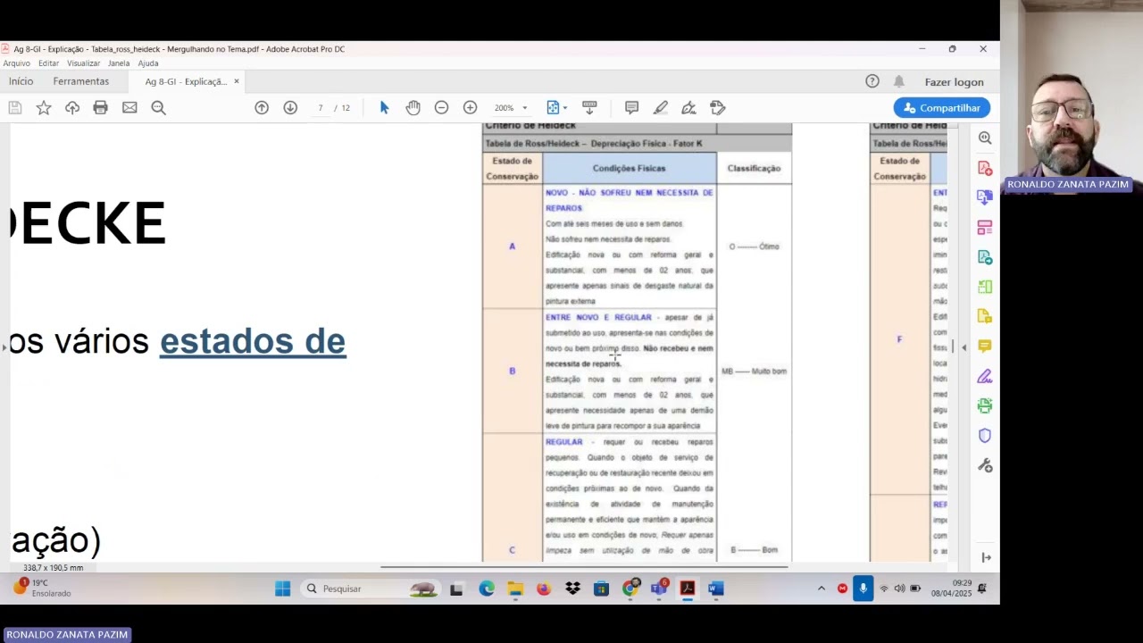Open the Arquivo menu
The height and width of the screenshot is (643, 1143).
point(16,63)
